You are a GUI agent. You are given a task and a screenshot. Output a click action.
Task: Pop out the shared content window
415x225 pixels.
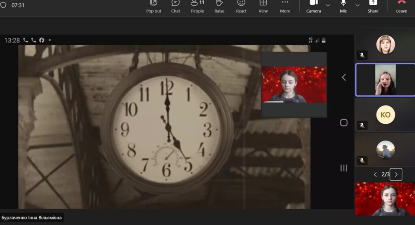click(x=154, y=6)
